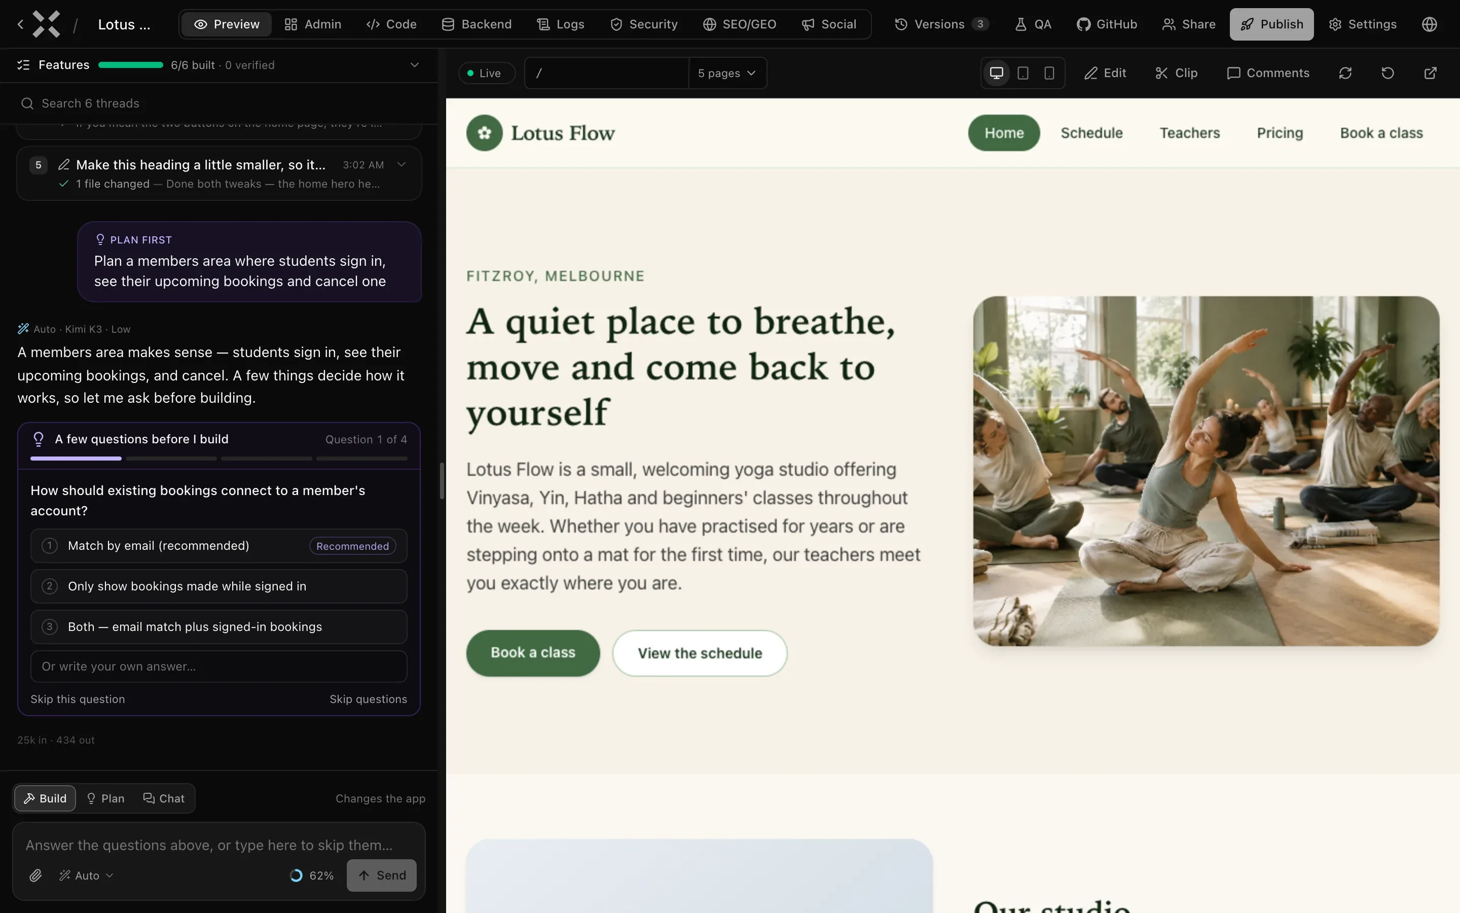Click the app logo icon
Image resolution: width=1460 pixels, height=913 pixels.
point(47,24)
